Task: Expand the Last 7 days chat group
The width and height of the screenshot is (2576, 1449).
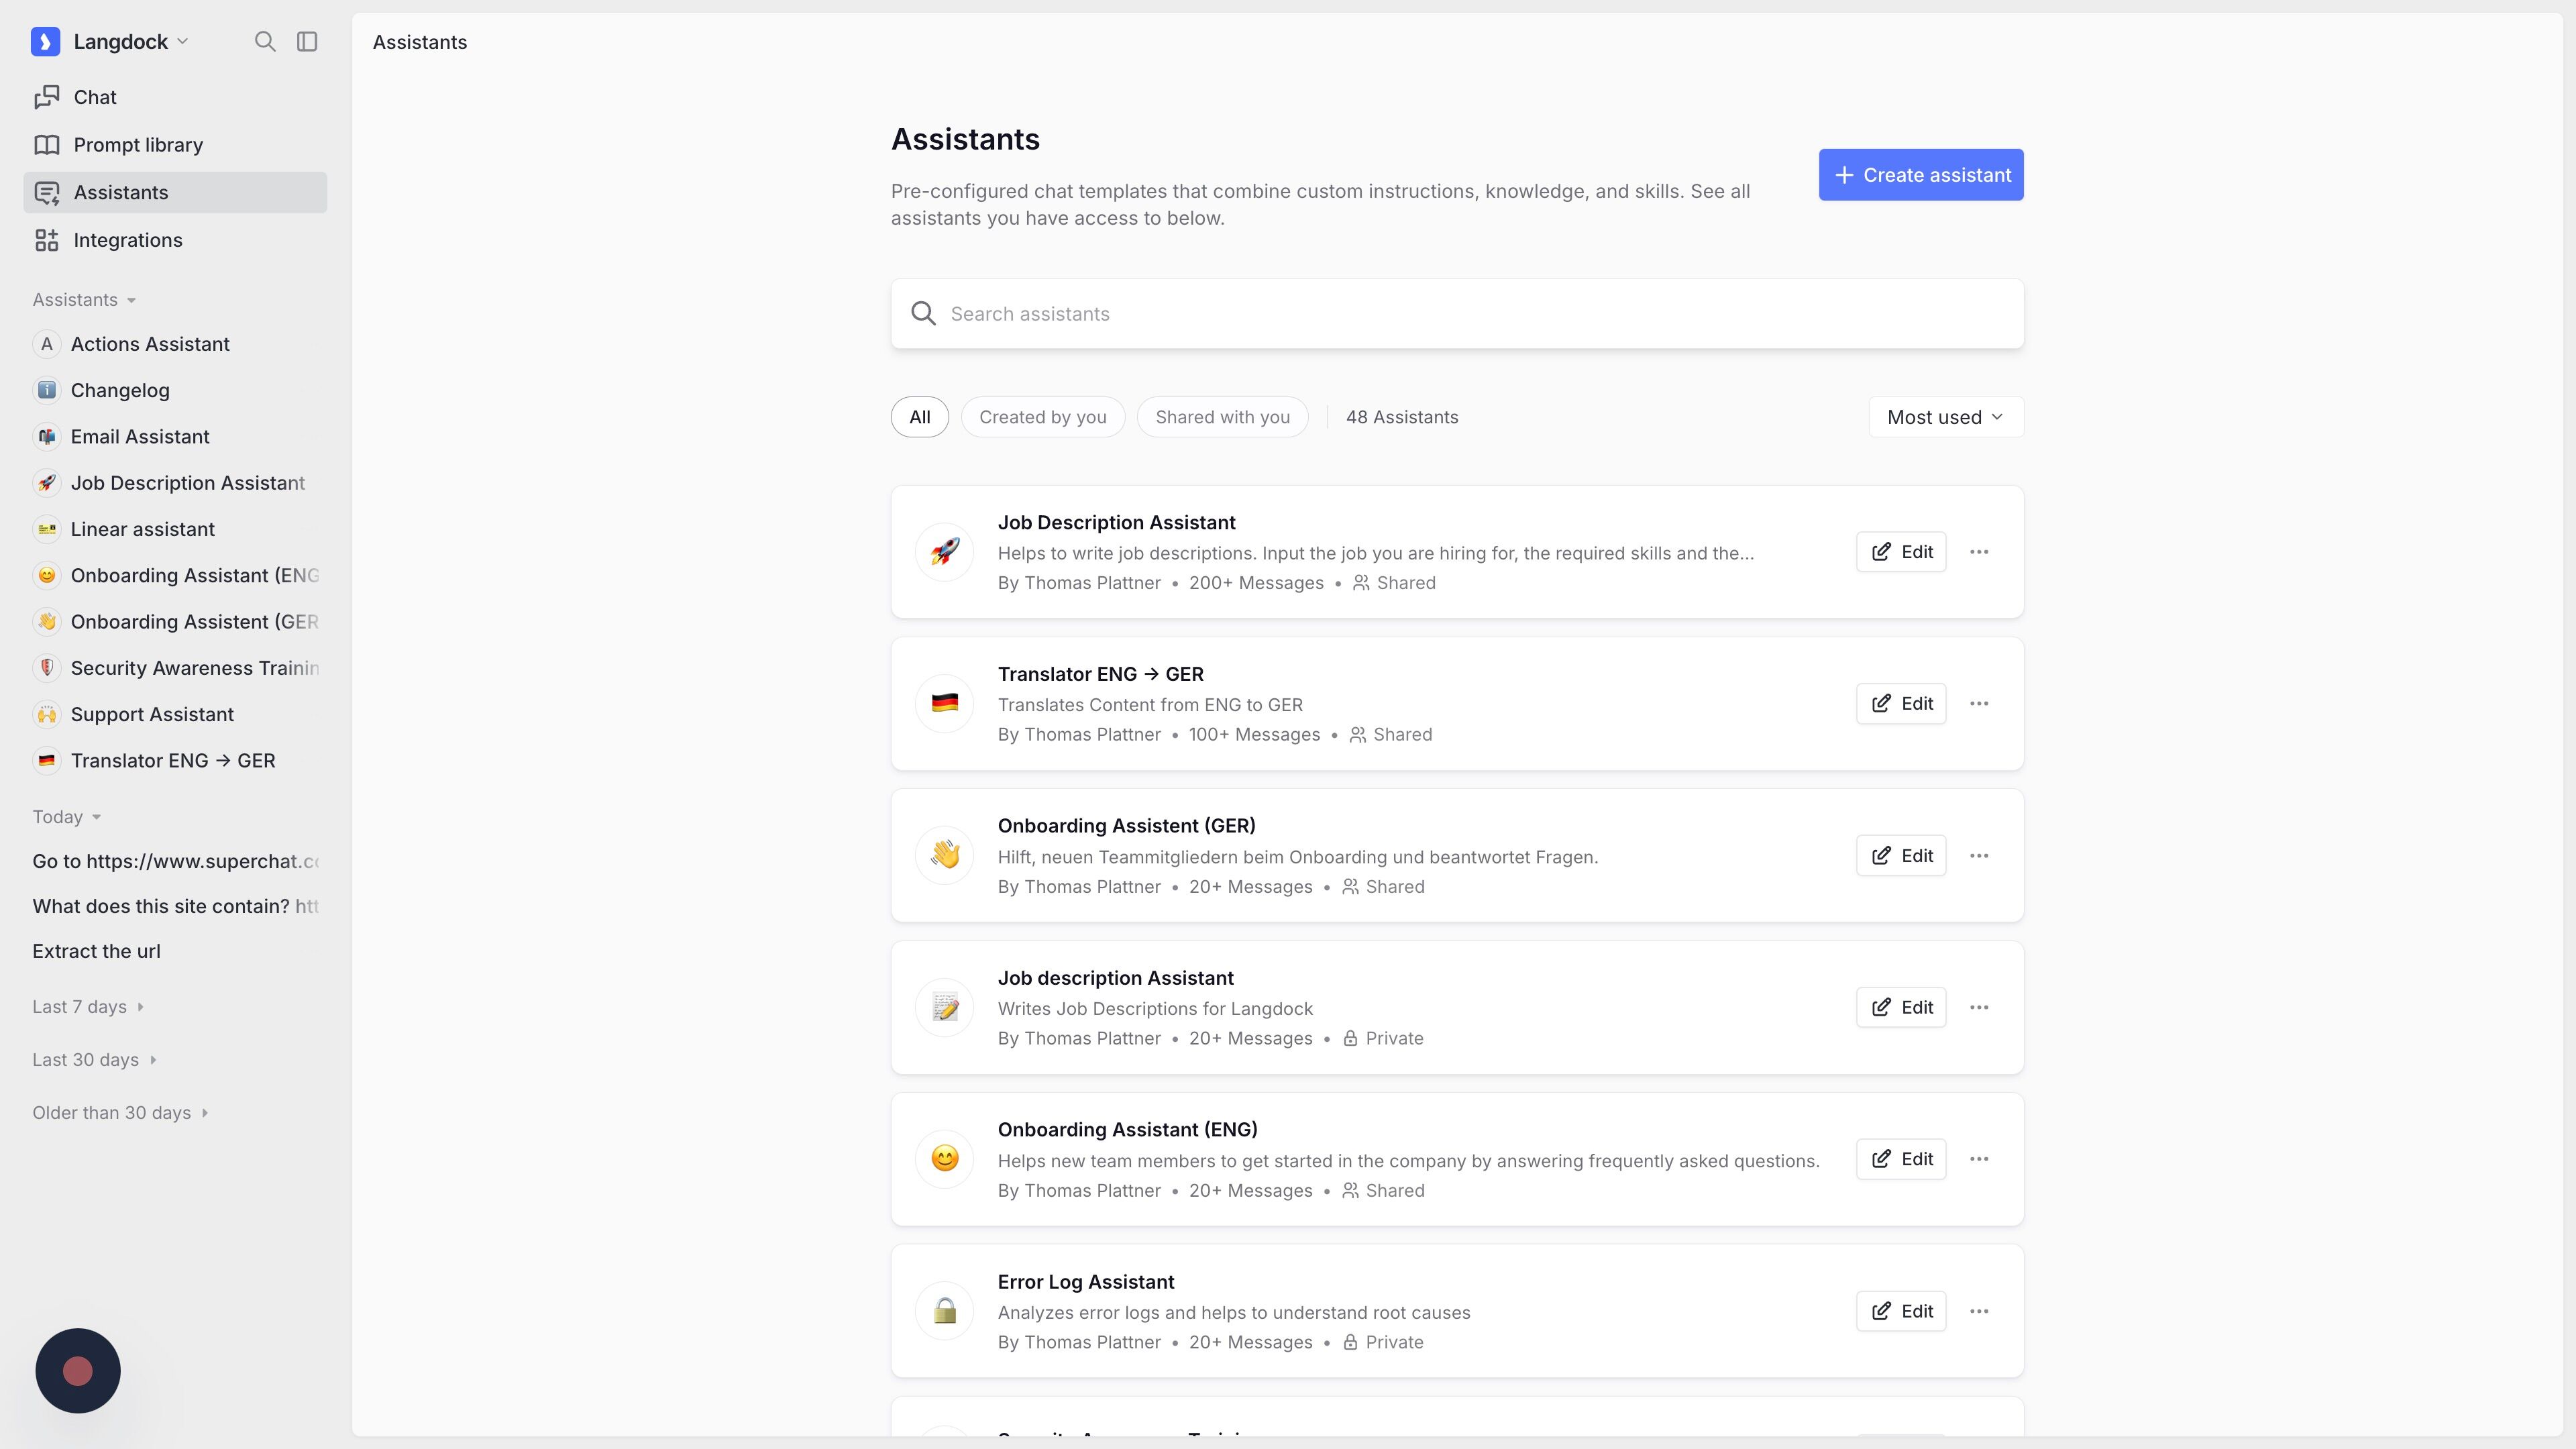Action: [88, 1007]
